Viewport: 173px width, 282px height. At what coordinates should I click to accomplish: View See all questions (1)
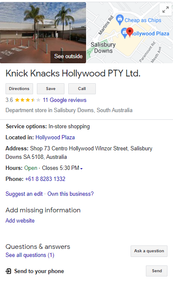[x=30, y=255]
